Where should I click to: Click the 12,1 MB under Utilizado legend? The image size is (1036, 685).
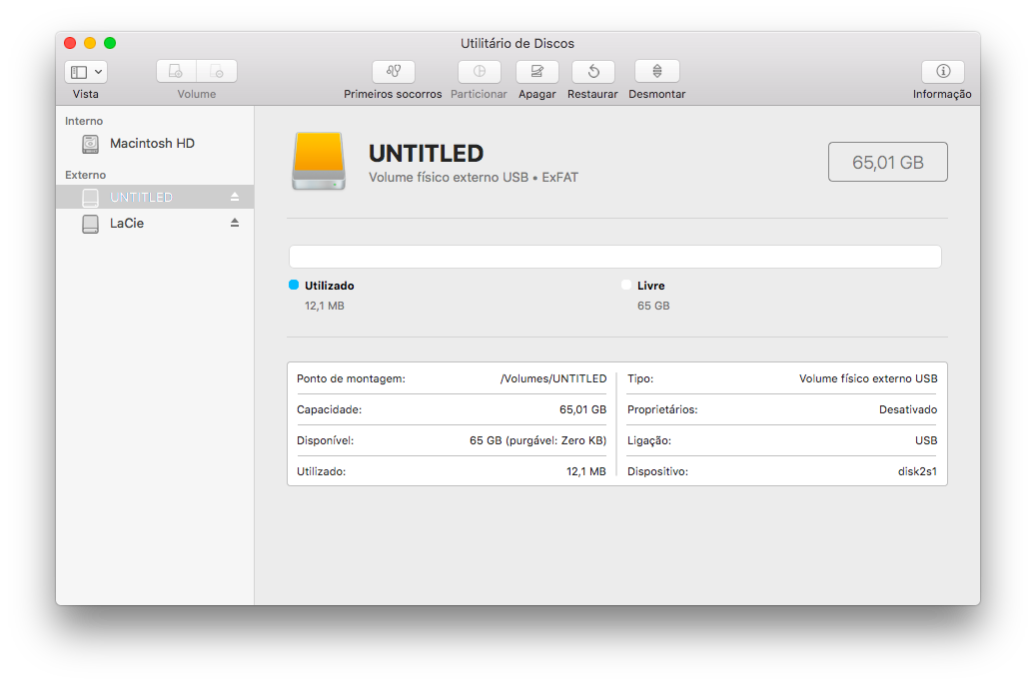(x=325, y=306)
